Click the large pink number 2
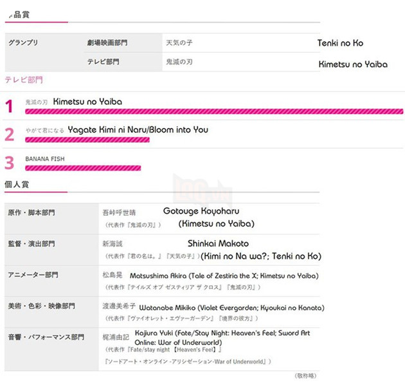Viewport: 405px width, 383px height. (9, 135)
